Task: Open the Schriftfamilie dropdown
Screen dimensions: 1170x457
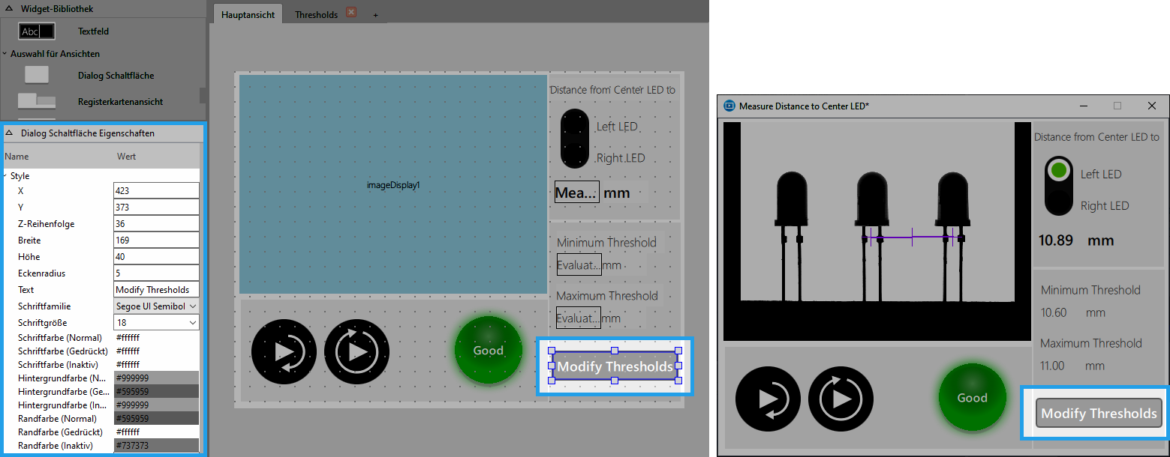Action: 156,306
